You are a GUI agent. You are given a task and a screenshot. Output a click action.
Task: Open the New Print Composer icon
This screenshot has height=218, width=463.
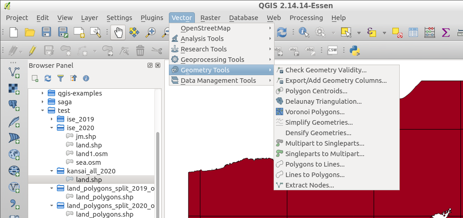coord(79,32)
